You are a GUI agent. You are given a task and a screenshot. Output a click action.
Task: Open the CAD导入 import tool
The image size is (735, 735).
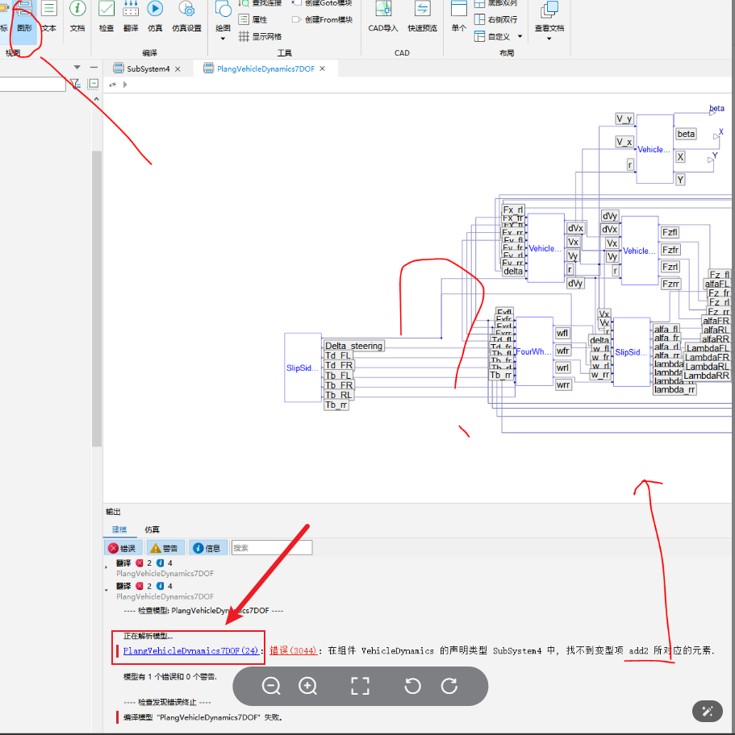tap(383, 15)
